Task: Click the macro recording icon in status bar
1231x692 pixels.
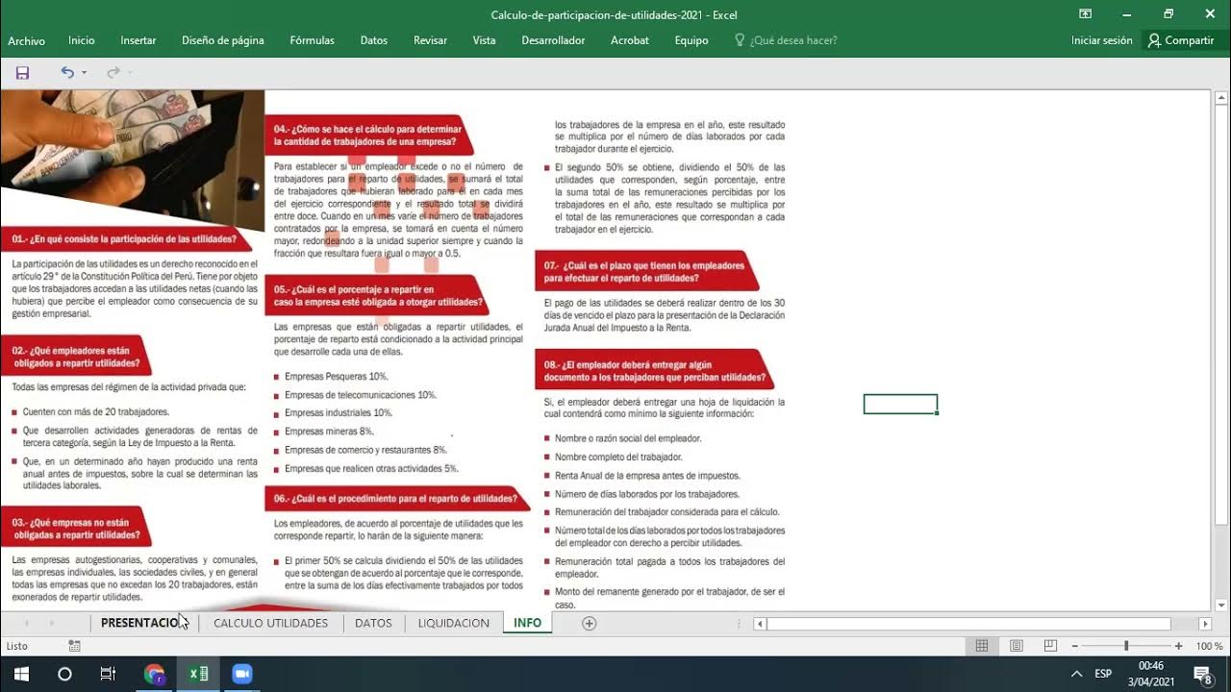Action: pos(75,647)
